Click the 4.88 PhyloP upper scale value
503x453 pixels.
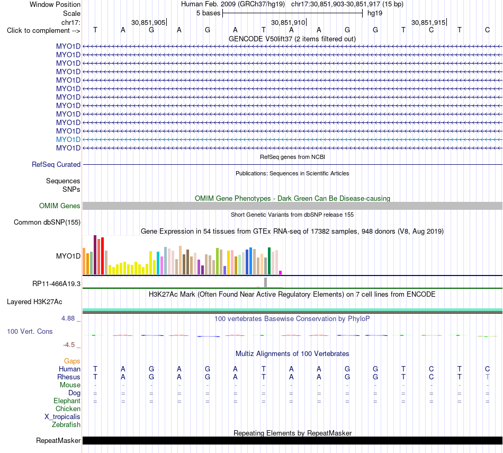[x=68, y=318]
